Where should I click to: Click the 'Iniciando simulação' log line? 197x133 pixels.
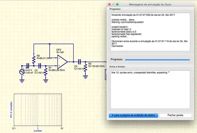pyautogui.click(x=143, y=15)
